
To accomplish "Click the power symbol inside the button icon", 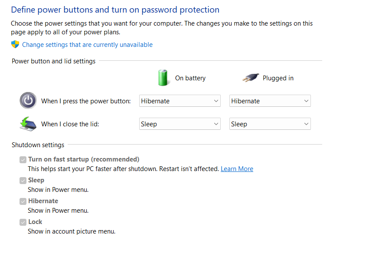I will point(28,100).
